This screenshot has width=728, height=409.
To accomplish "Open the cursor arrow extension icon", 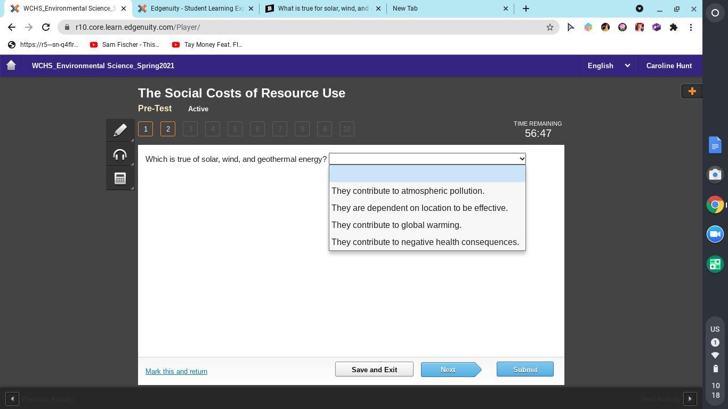I will point(571,27).
